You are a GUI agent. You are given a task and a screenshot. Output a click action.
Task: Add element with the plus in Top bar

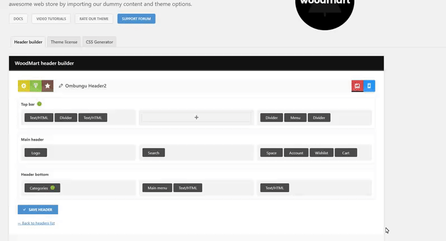(x=196, y=117)
